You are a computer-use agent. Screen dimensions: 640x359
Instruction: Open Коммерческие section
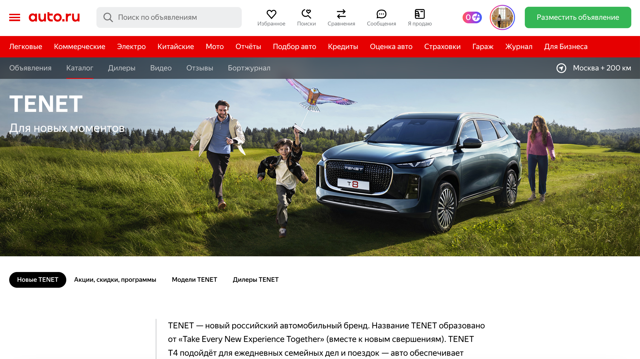point(80,47)
